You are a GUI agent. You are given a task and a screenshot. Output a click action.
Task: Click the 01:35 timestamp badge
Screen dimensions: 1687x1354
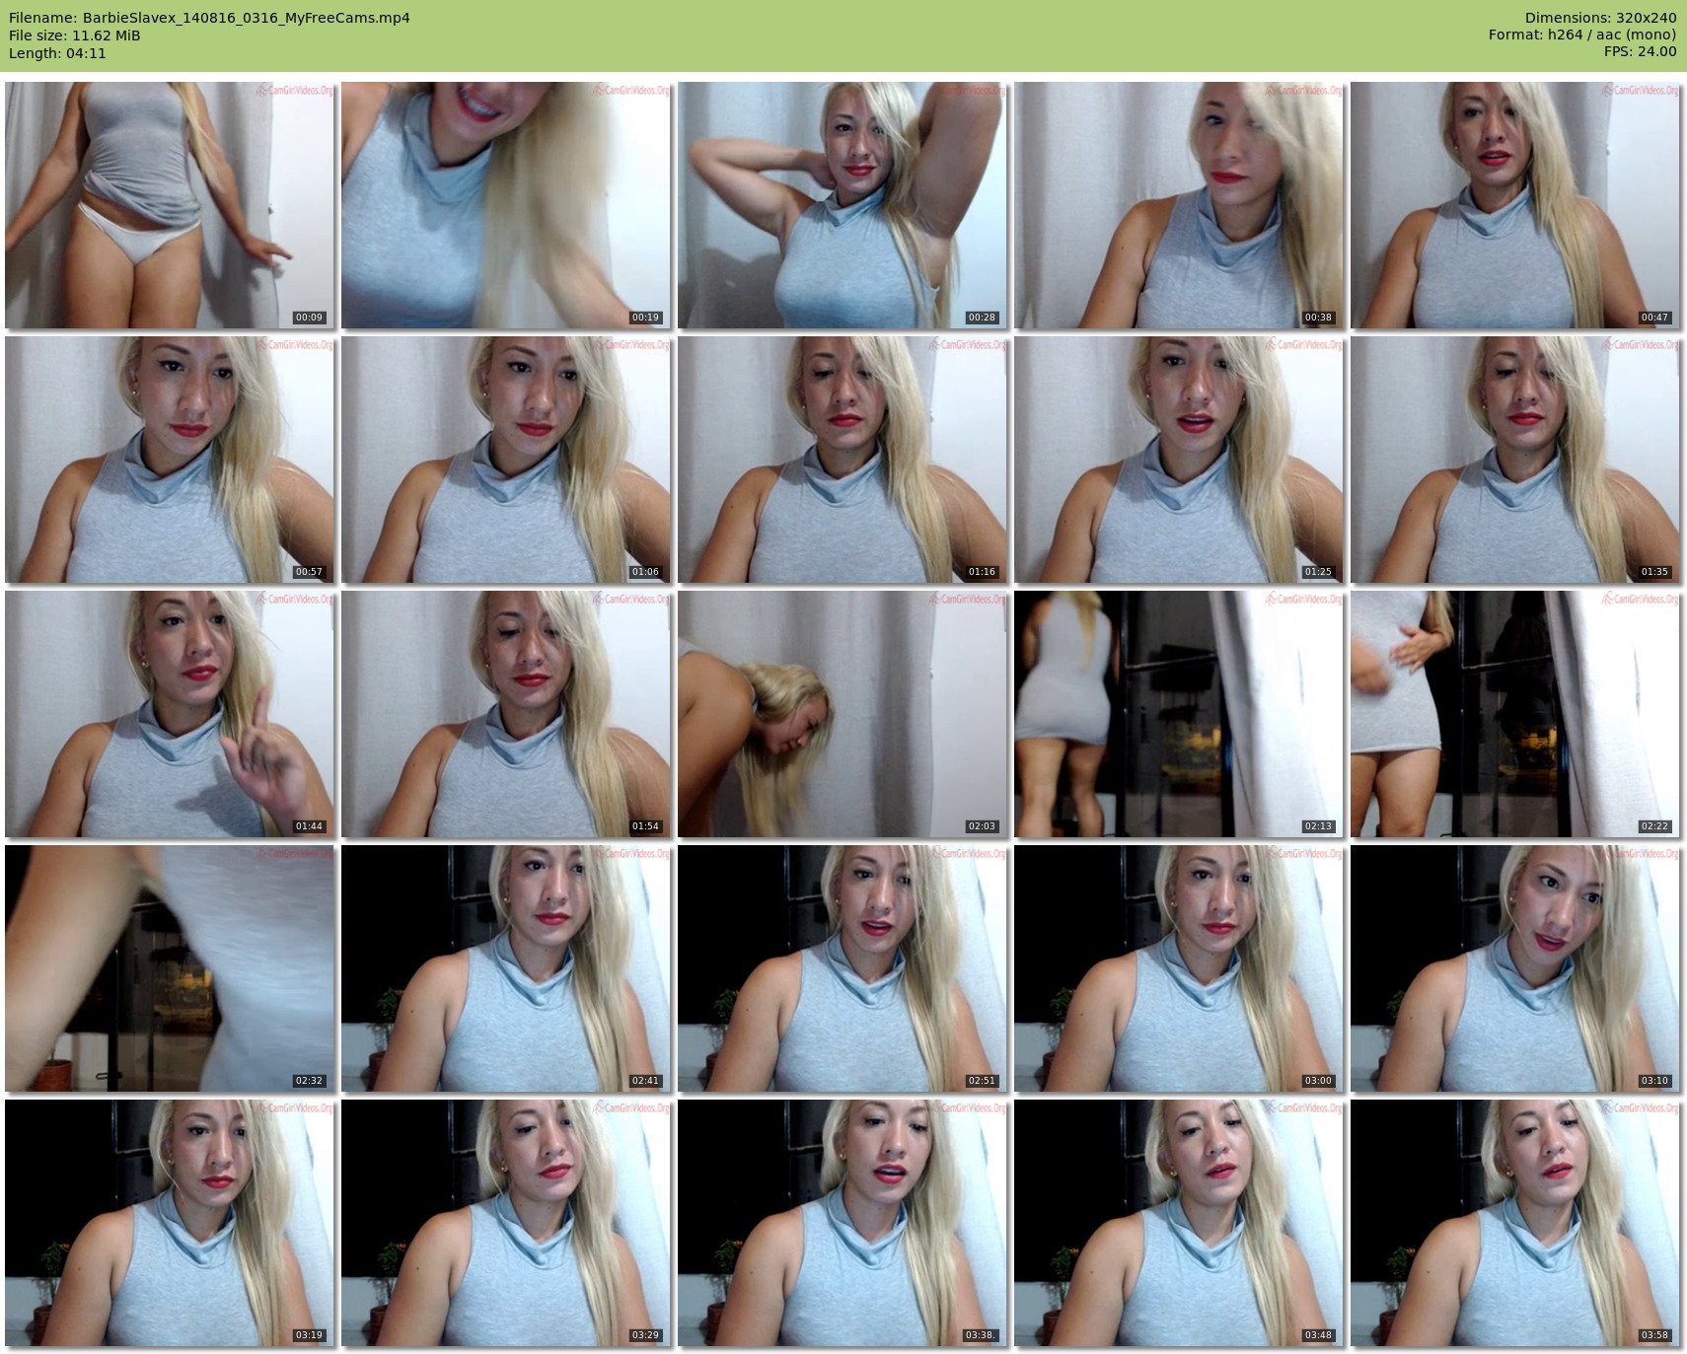(1654, 572)
